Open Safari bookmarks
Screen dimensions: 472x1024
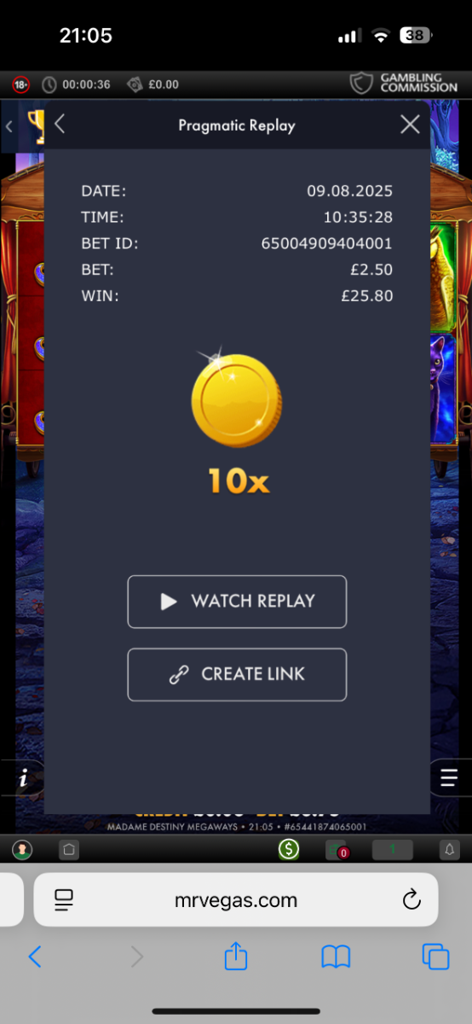336,957
